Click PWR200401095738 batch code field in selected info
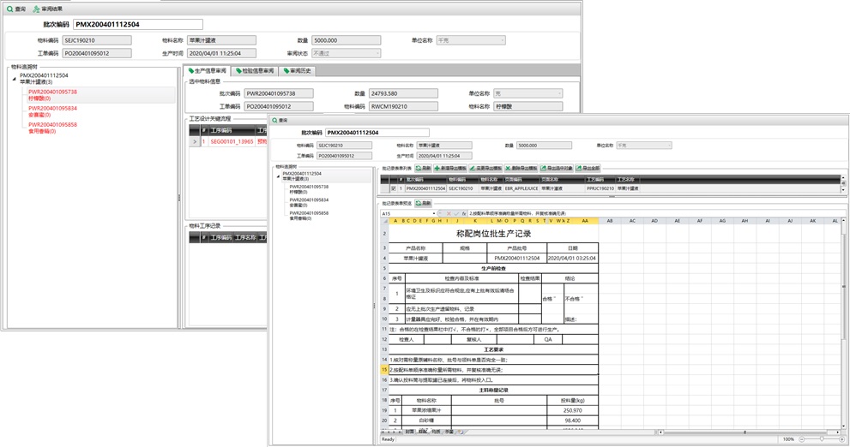The image size is (850, 447). (x=279, y=93)
